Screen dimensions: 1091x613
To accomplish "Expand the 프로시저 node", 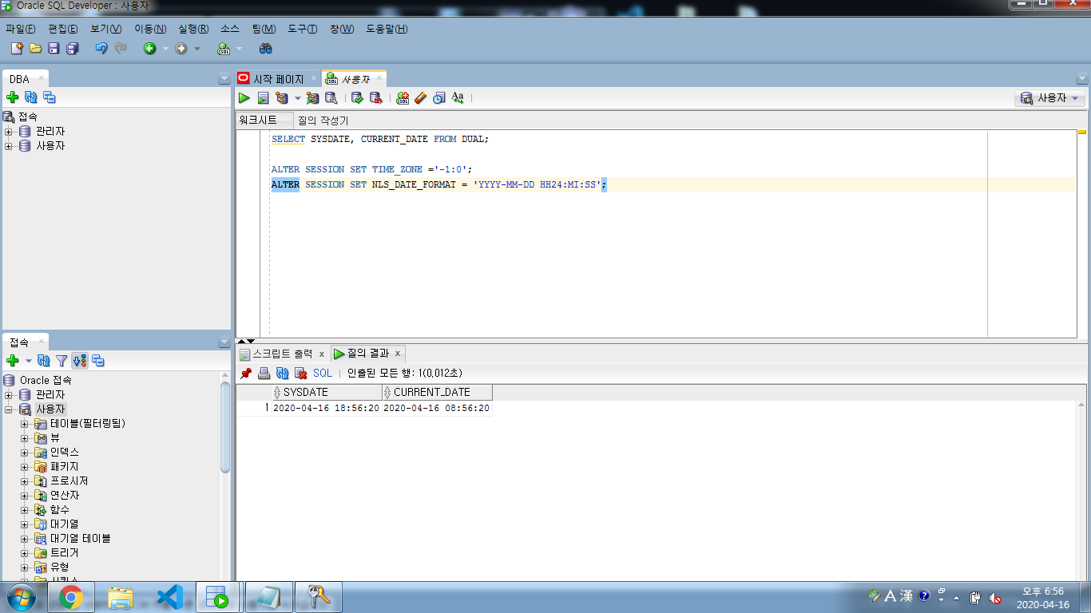I will (x=25, y=481).
